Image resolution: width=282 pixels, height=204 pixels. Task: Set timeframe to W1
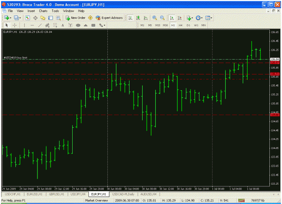[196, 25]
